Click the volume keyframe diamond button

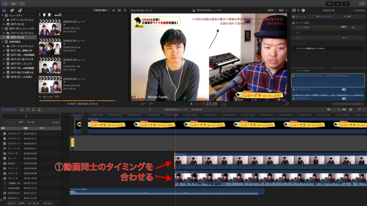click(360, 16)
